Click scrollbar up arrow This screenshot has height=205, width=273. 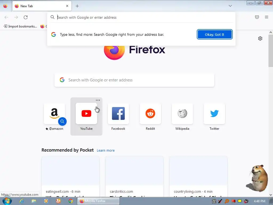[x=271, y=32]
